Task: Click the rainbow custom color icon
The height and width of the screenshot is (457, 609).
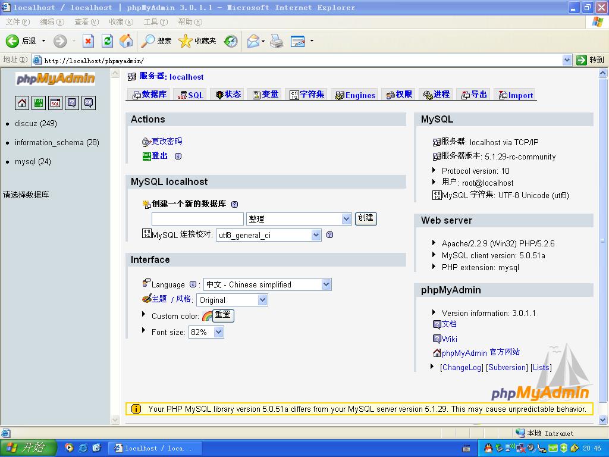Action: 206,316
